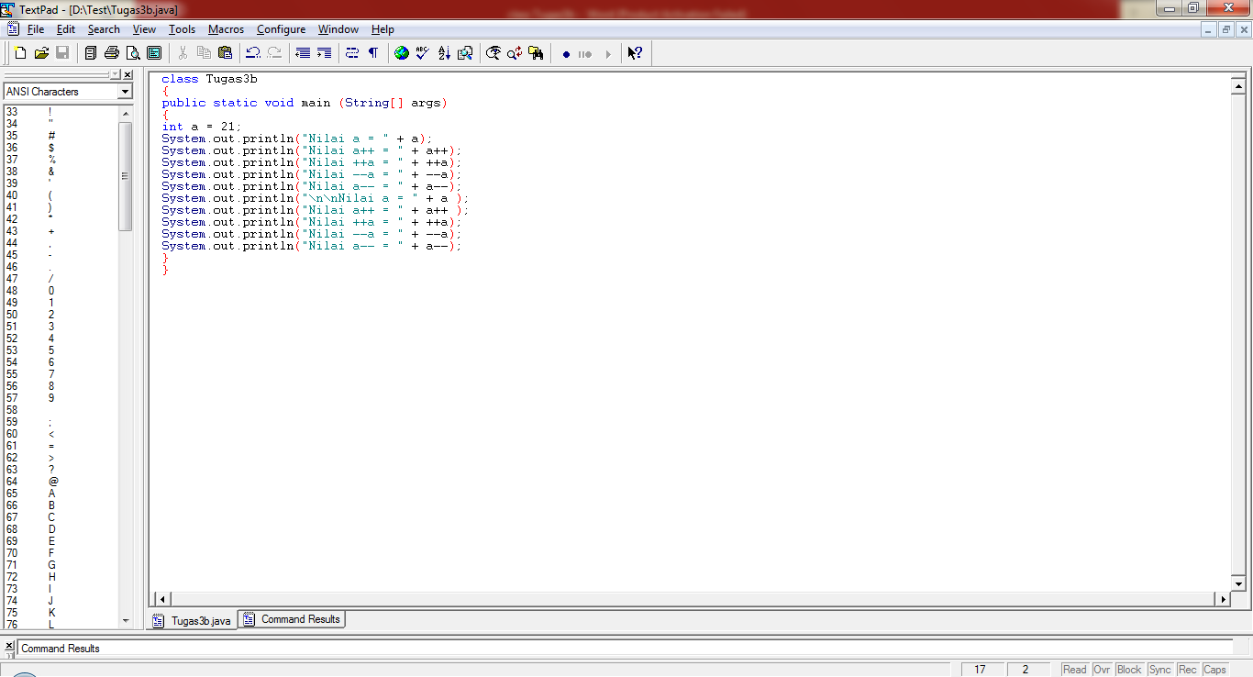This screenshot has height=677, width=1253.
Task: Cut selection with the scissors icon
Action: [x=183, y=53]
